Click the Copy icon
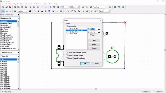Screen dimensions: 166x93 (34, 7)
